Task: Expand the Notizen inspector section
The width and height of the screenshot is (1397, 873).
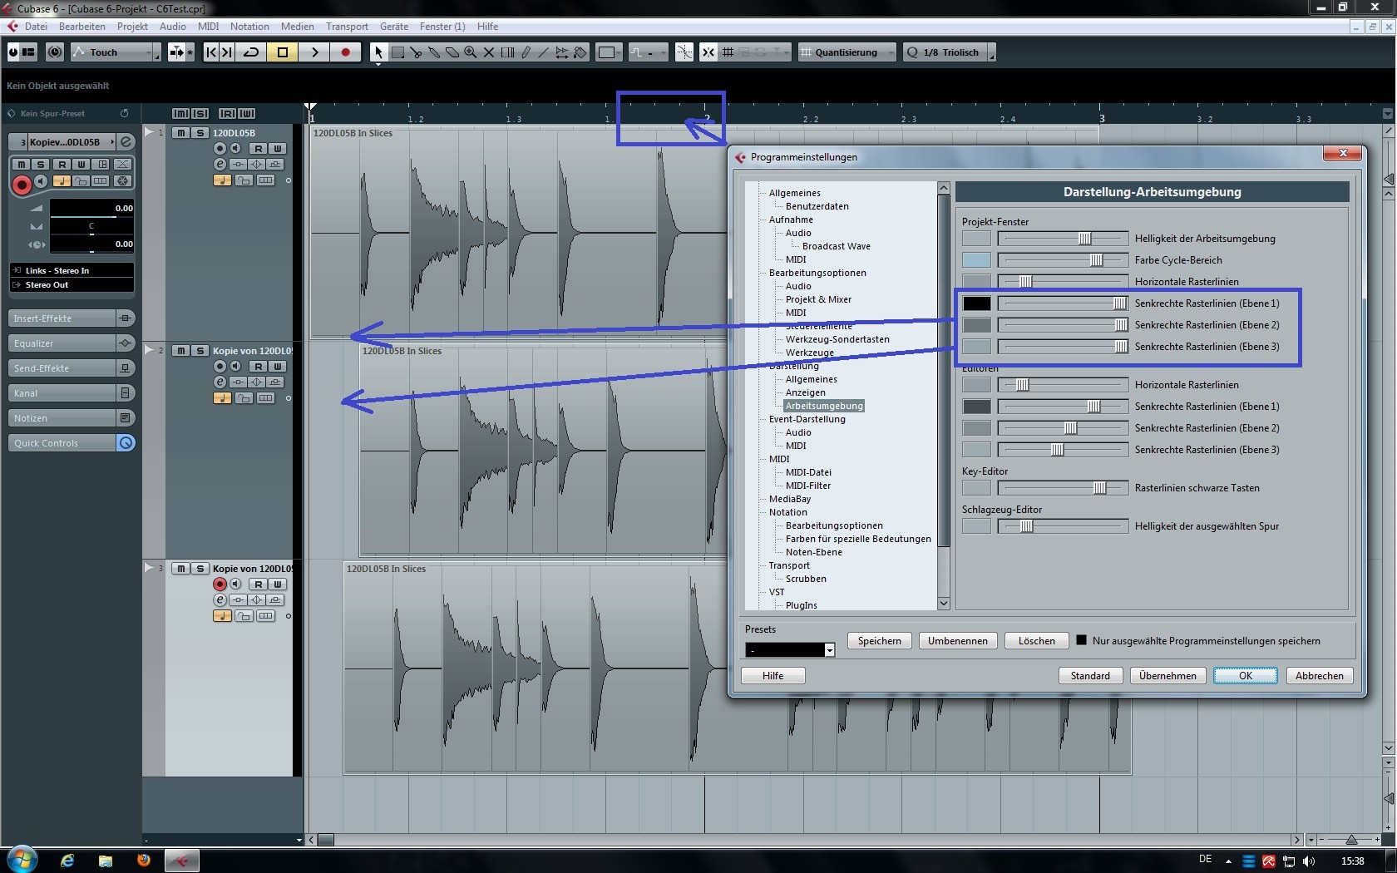Action: click(72, 418)
